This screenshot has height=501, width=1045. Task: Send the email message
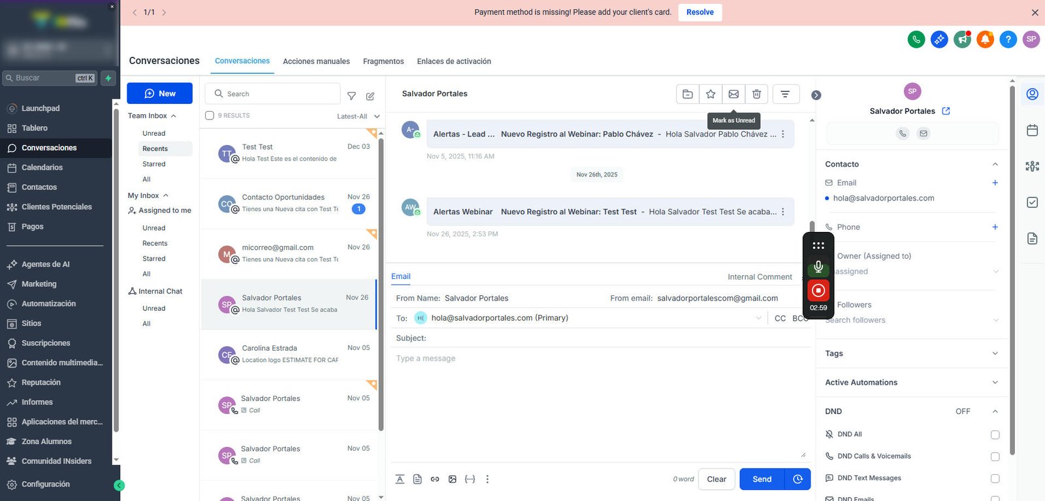pos(762,479)
